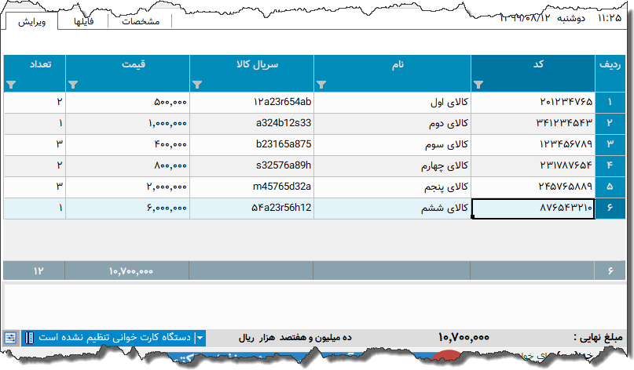
Task: Sort by the قیمت column header
Action: (x=127, y=66)
